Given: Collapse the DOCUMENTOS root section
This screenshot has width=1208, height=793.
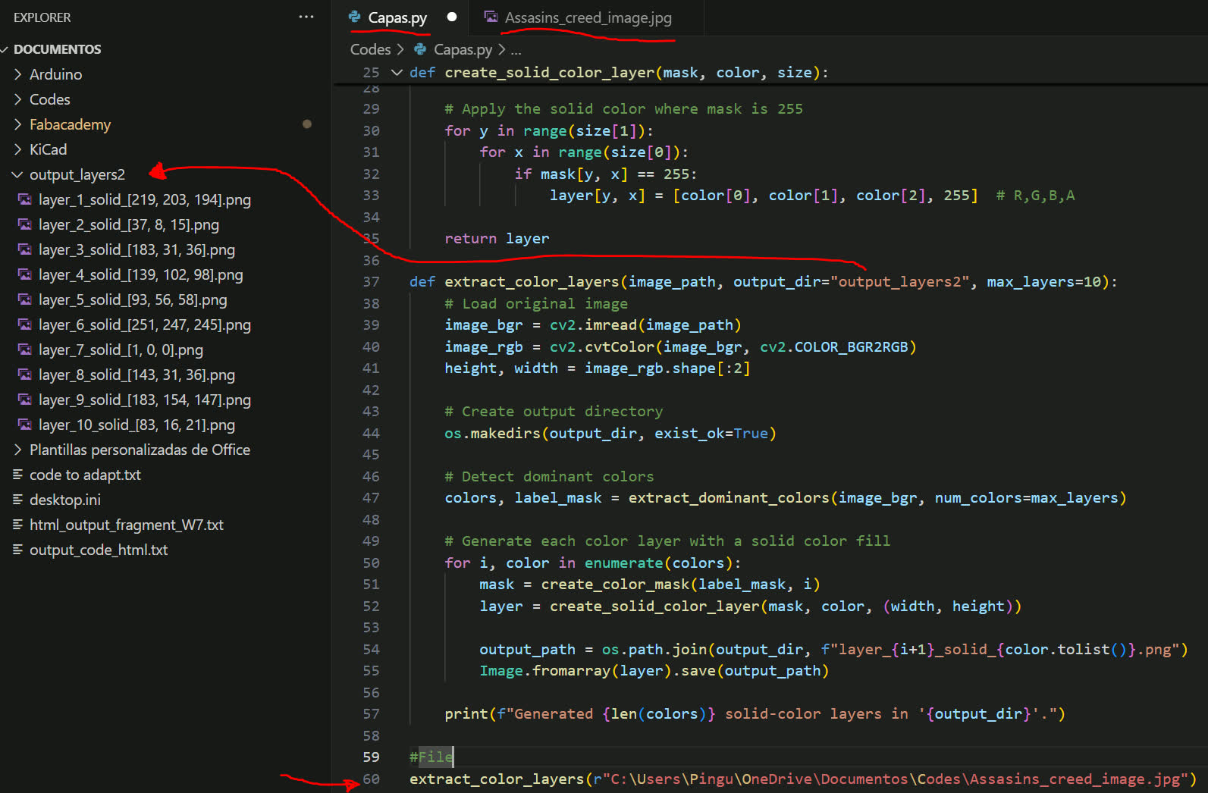Looking at the screenshot, I should pos(5,49).
